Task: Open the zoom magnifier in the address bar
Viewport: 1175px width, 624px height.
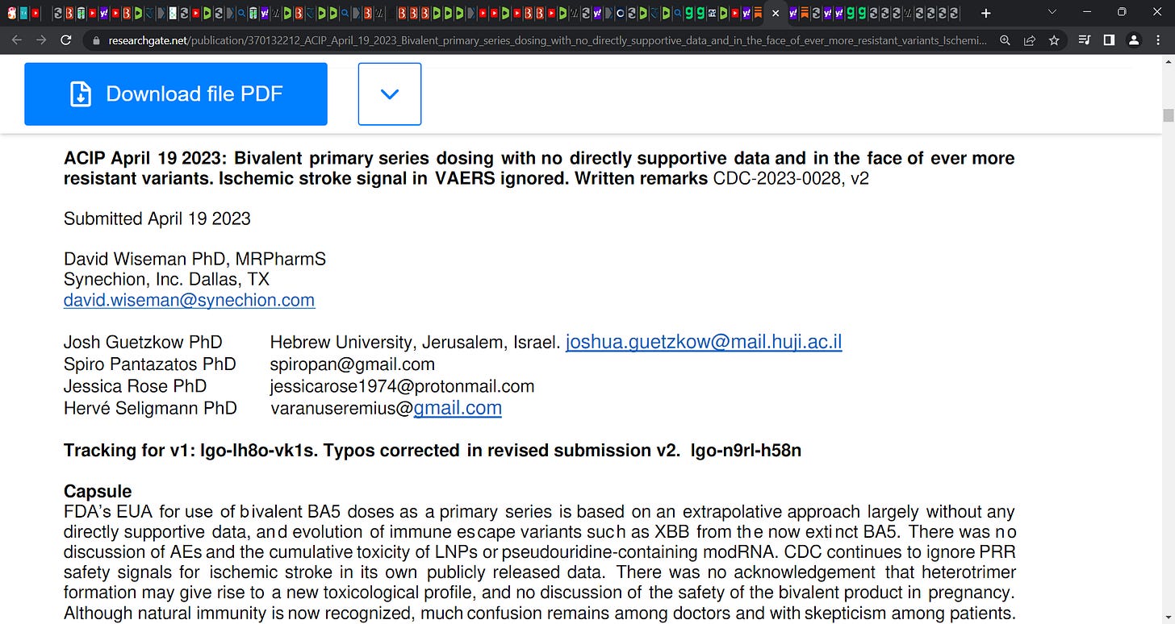Action: click(1006, 40)
